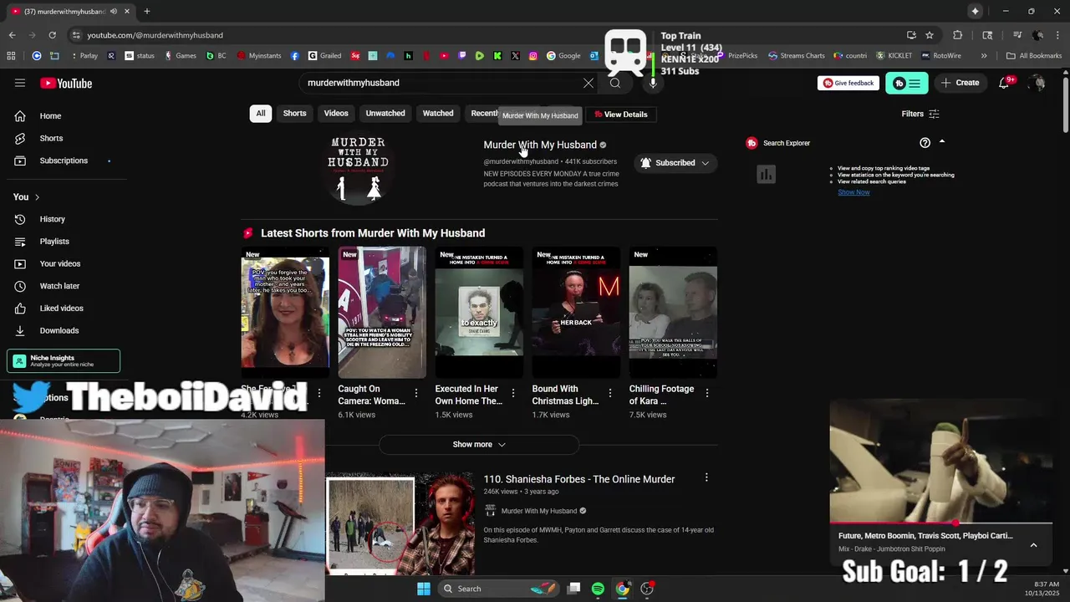This screenshot has width=1070, height=602.
Task: Open options for Chilling Footage of Kara short
Action: coord(707,393)
